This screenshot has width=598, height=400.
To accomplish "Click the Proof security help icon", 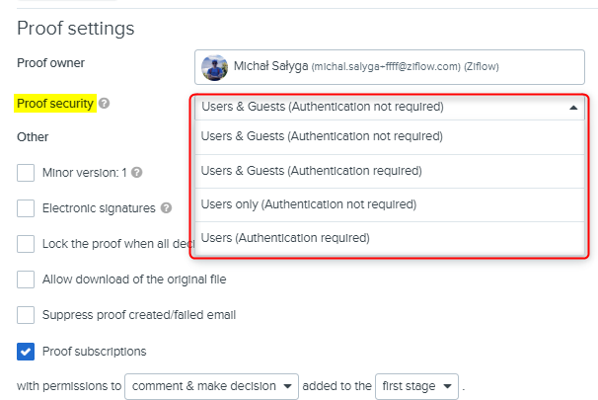I will pyautogui.click(x=105, y=103).
